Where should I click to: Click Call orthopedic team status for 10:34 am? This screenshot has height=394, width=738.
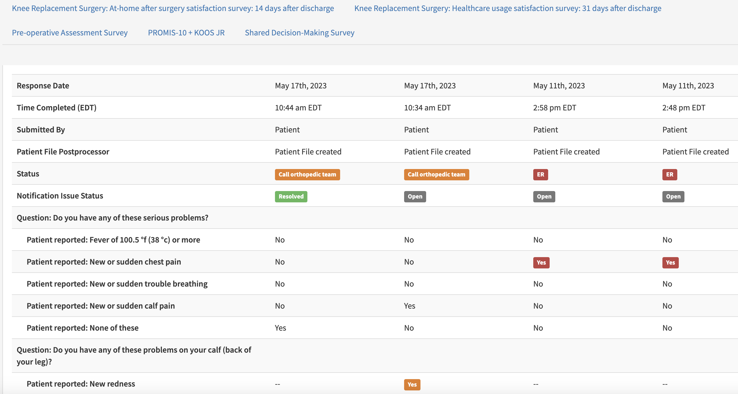click(x=436, y=174)
